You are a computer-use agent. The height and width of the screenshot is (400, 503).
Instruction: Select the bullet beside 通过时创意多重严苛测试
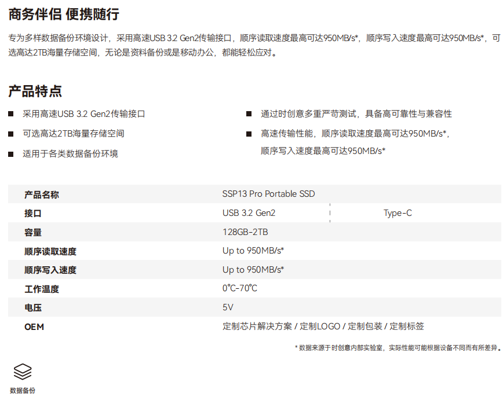pos(249,113)
